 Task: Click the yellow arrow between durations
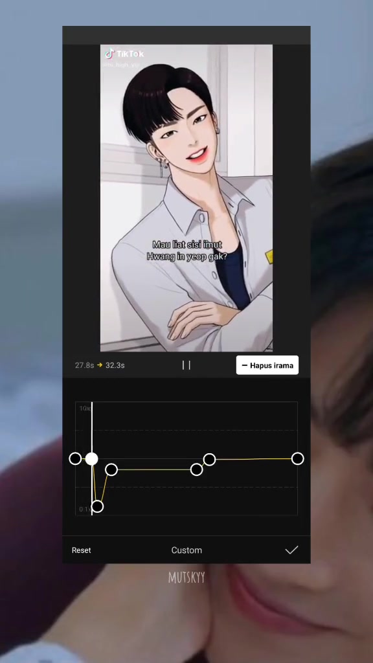100,365
